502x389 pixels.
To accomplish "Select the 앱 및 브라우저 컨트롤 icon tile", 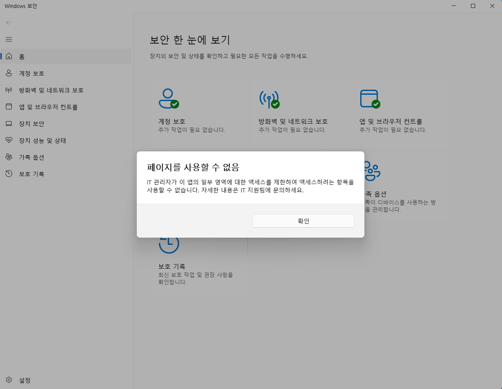I will (x=368, y=99).
